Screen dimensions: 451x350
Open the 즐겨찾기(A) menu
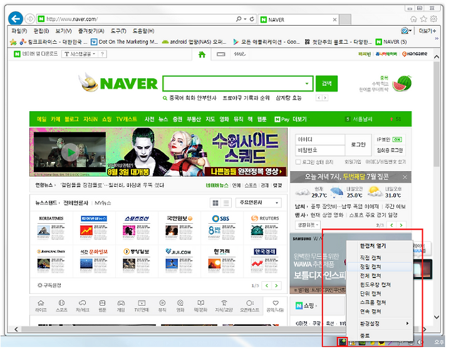click(x=91, y=31)
